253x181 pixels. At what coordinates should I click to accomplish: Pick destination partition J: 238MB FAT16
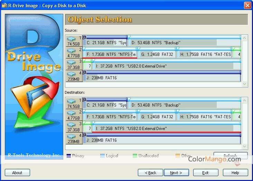pos(162,139)
